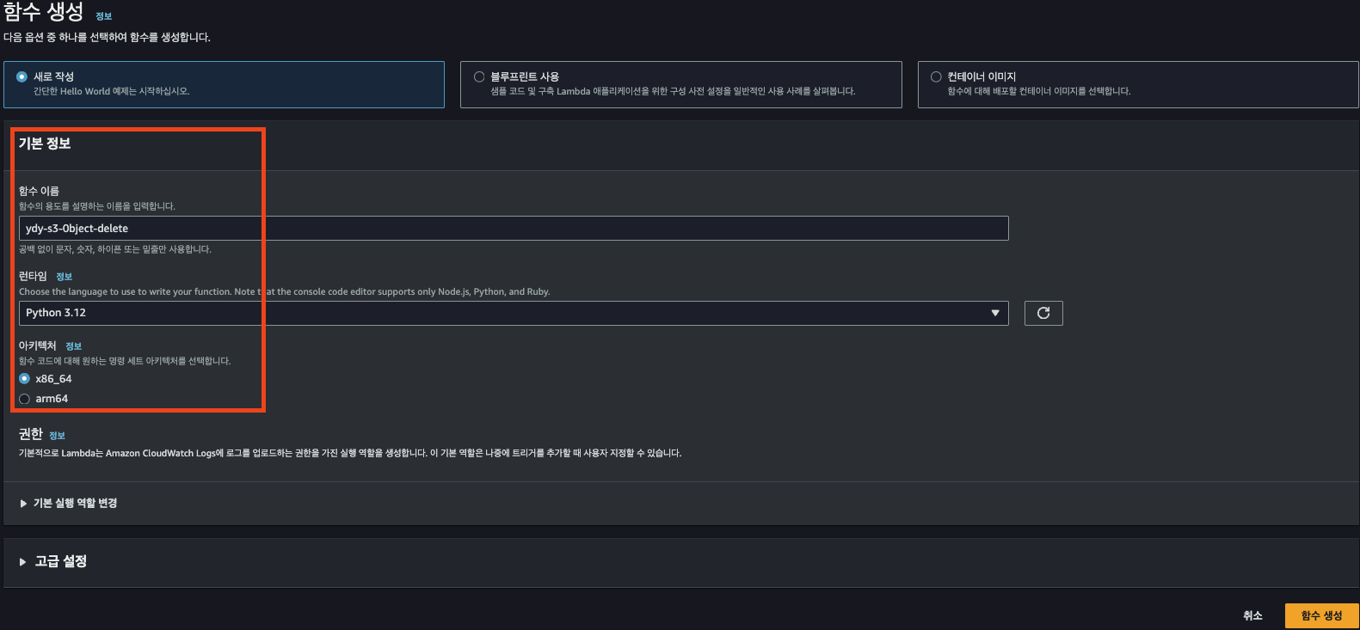The image size is (1360, 630).
Task: Select the x86_64 architecture radio button
Action: coord(24,379)
